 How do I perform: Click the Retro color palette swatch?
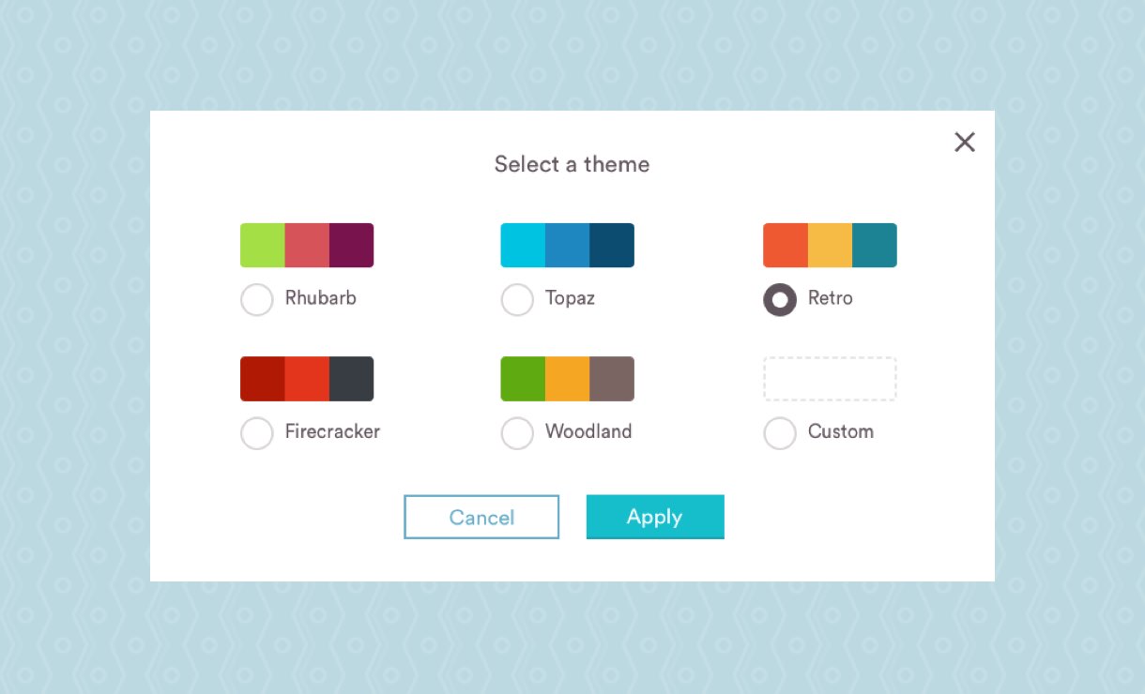[x=830, y=246]
